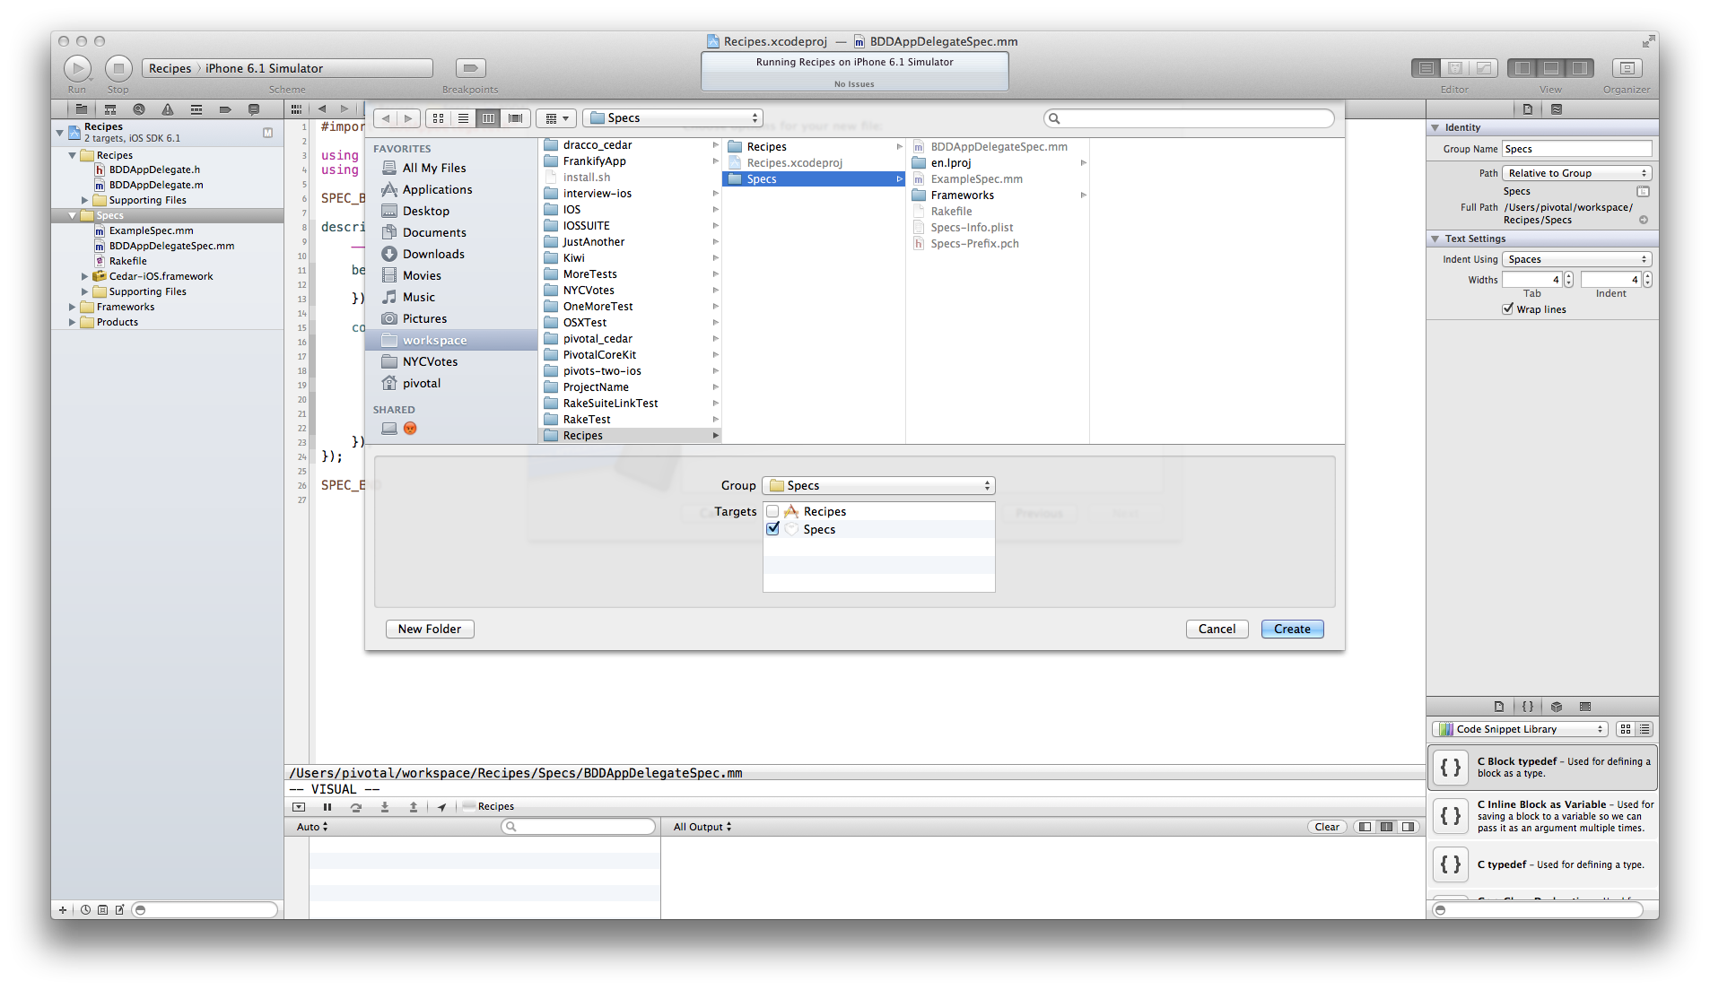This screenshot has height=990, width=1710.
Task: Click the Clear console button
Action: pos(1327,828)
